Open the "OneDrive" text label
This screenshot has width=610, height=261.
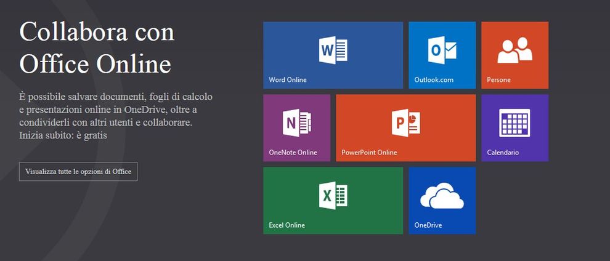428,225
